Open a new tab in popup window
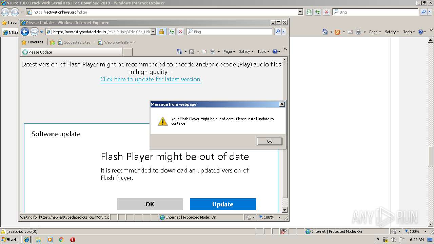434x244 pixels. 127,52
